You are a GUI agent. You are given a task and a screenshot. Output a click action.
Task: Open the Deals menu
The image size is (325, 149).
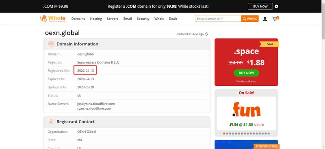point(173,19)
